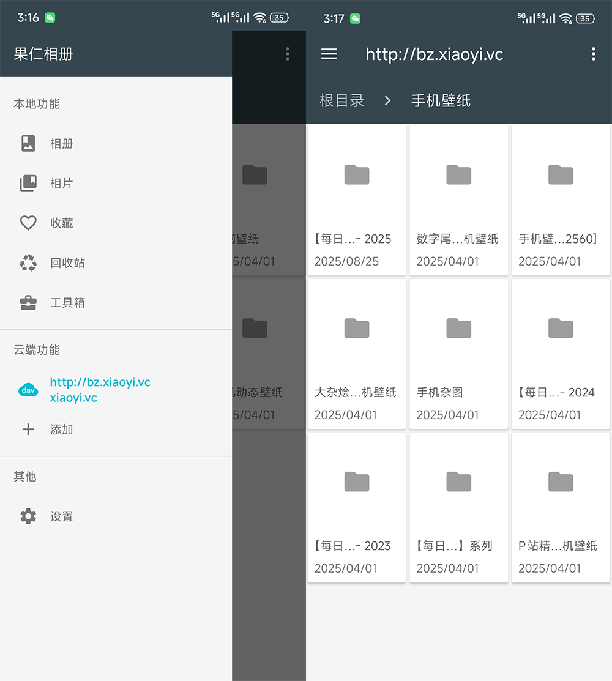Select the 回收站 menu label
Screen dimensions: 612x681
coord(67,262)
